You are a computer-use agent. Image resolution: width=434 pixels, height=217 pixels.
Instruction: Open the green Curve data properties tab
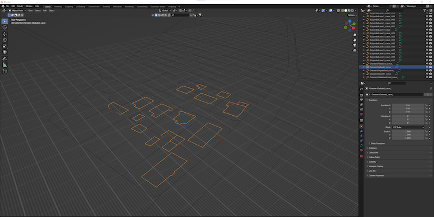click(361, 145)
